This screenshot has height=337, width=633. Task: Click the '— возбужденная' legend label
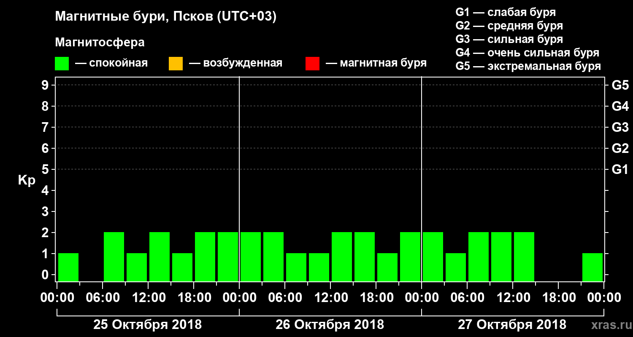pos(235,64)
